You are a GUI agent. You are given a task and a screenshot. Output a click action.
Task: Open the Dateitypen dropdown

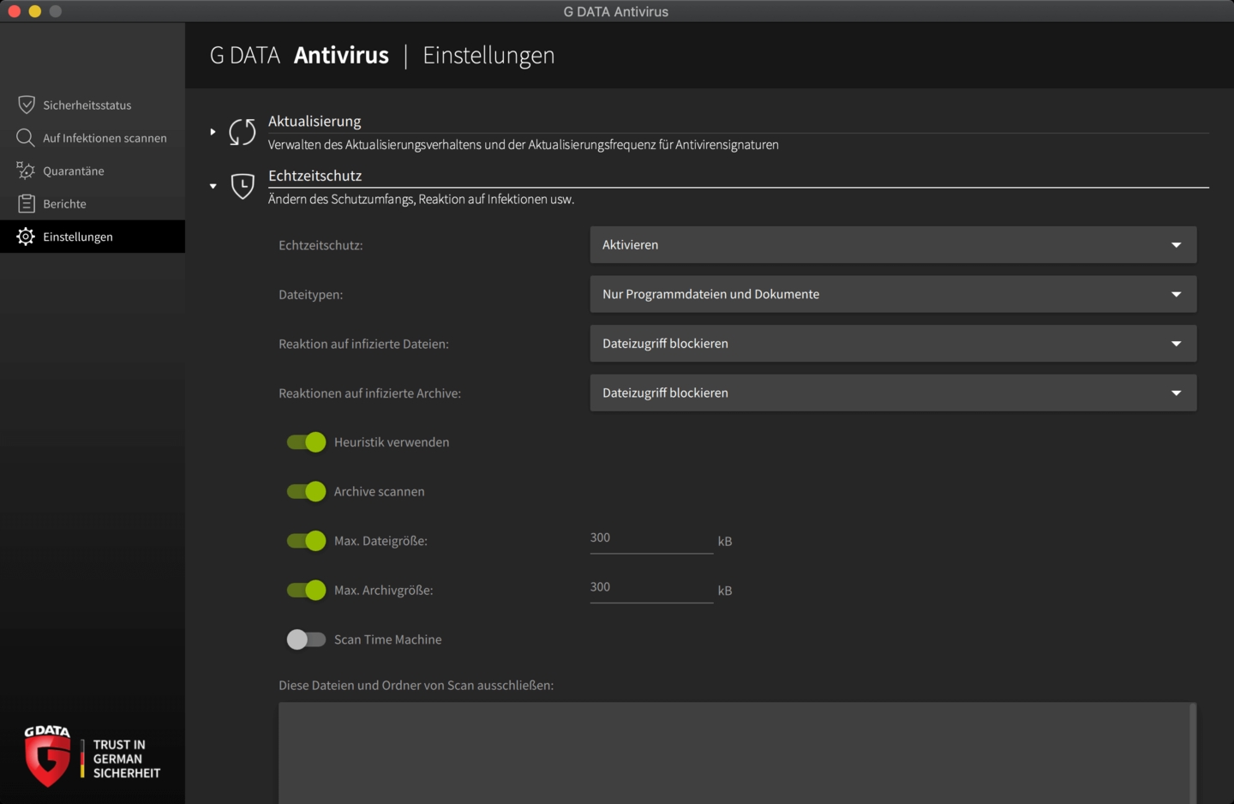coord(893,294)
